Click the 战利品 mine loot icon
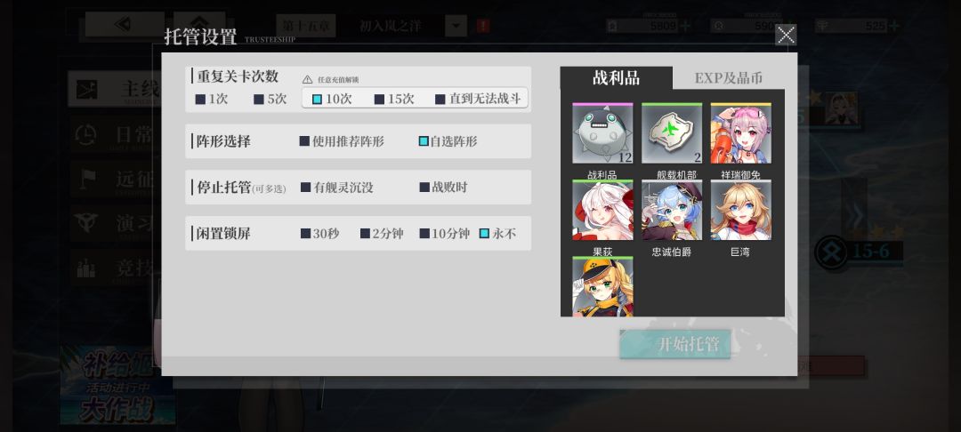The height and width of the screenshot is (432, 961). pyautogui.click(x=602, y=133)
